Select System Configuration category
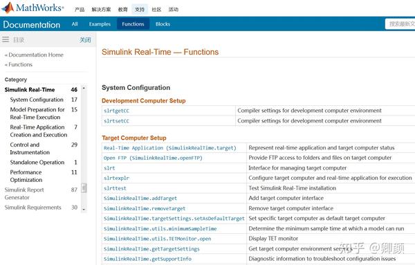Image resolution: width=415 pixels, height=265 pixels. (x=37, y=100)
